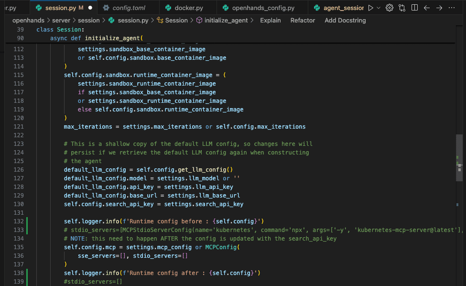Click the shallow copy comment on line 123
The image size is (466, 286).
tap(188, 144)
